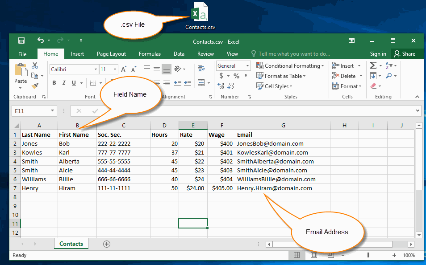Switch to Page Layout view in status bar
Screen dimensions: 426x265
pos(313,255)
